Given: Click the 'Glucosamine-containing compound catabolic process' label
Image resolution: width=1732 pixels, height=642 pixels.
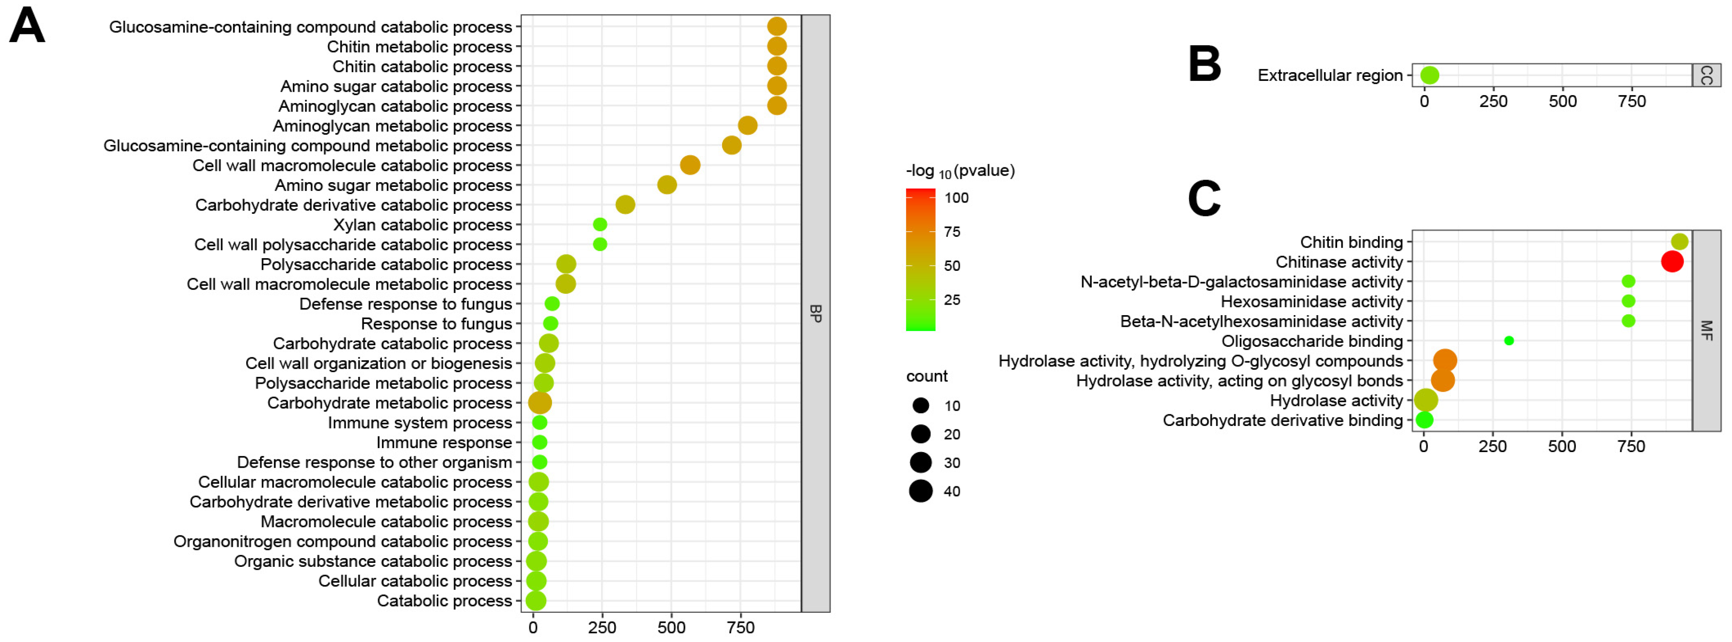Looking at the screenshot, I should [x=311, y=27].
